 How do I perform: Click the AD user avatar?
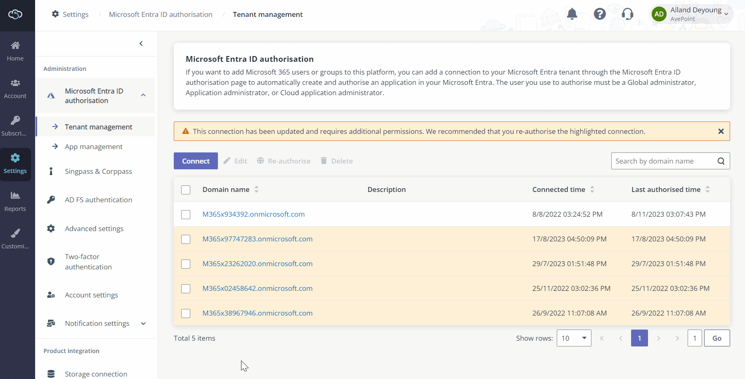(x=659, y=14)
